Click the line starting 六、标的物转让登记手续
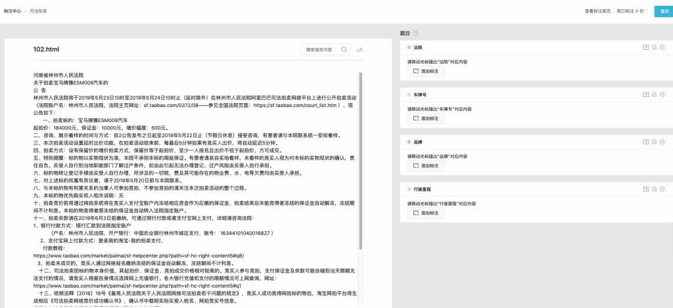The width and height of the screenshot is (673, 308). pos(170,173)
